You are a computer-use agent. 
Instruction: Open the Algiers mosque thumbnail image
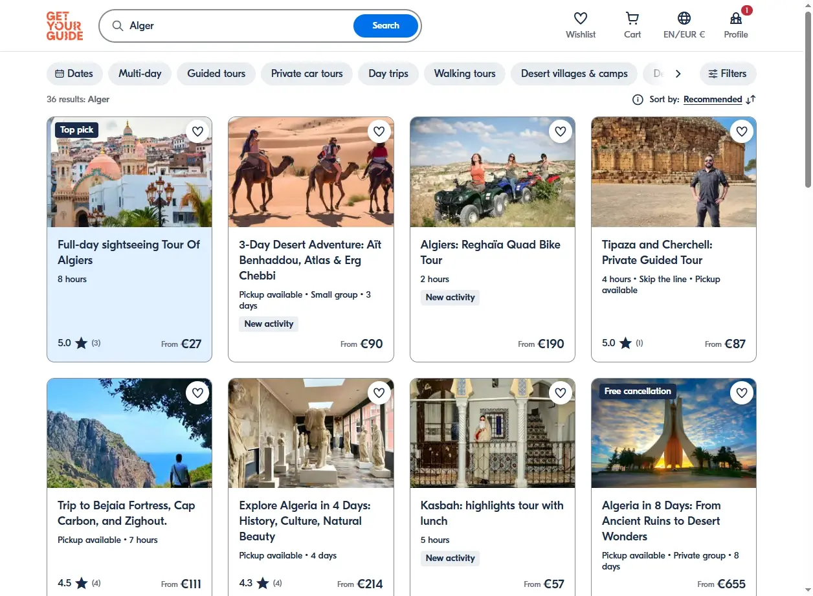click(x=129, y=172)
